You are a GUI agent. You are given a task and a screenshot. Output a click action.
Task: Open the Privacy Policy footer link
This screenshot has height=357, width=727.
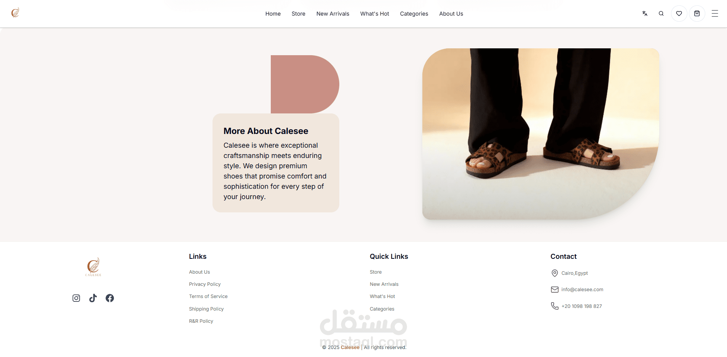click(x=205, y=284)
